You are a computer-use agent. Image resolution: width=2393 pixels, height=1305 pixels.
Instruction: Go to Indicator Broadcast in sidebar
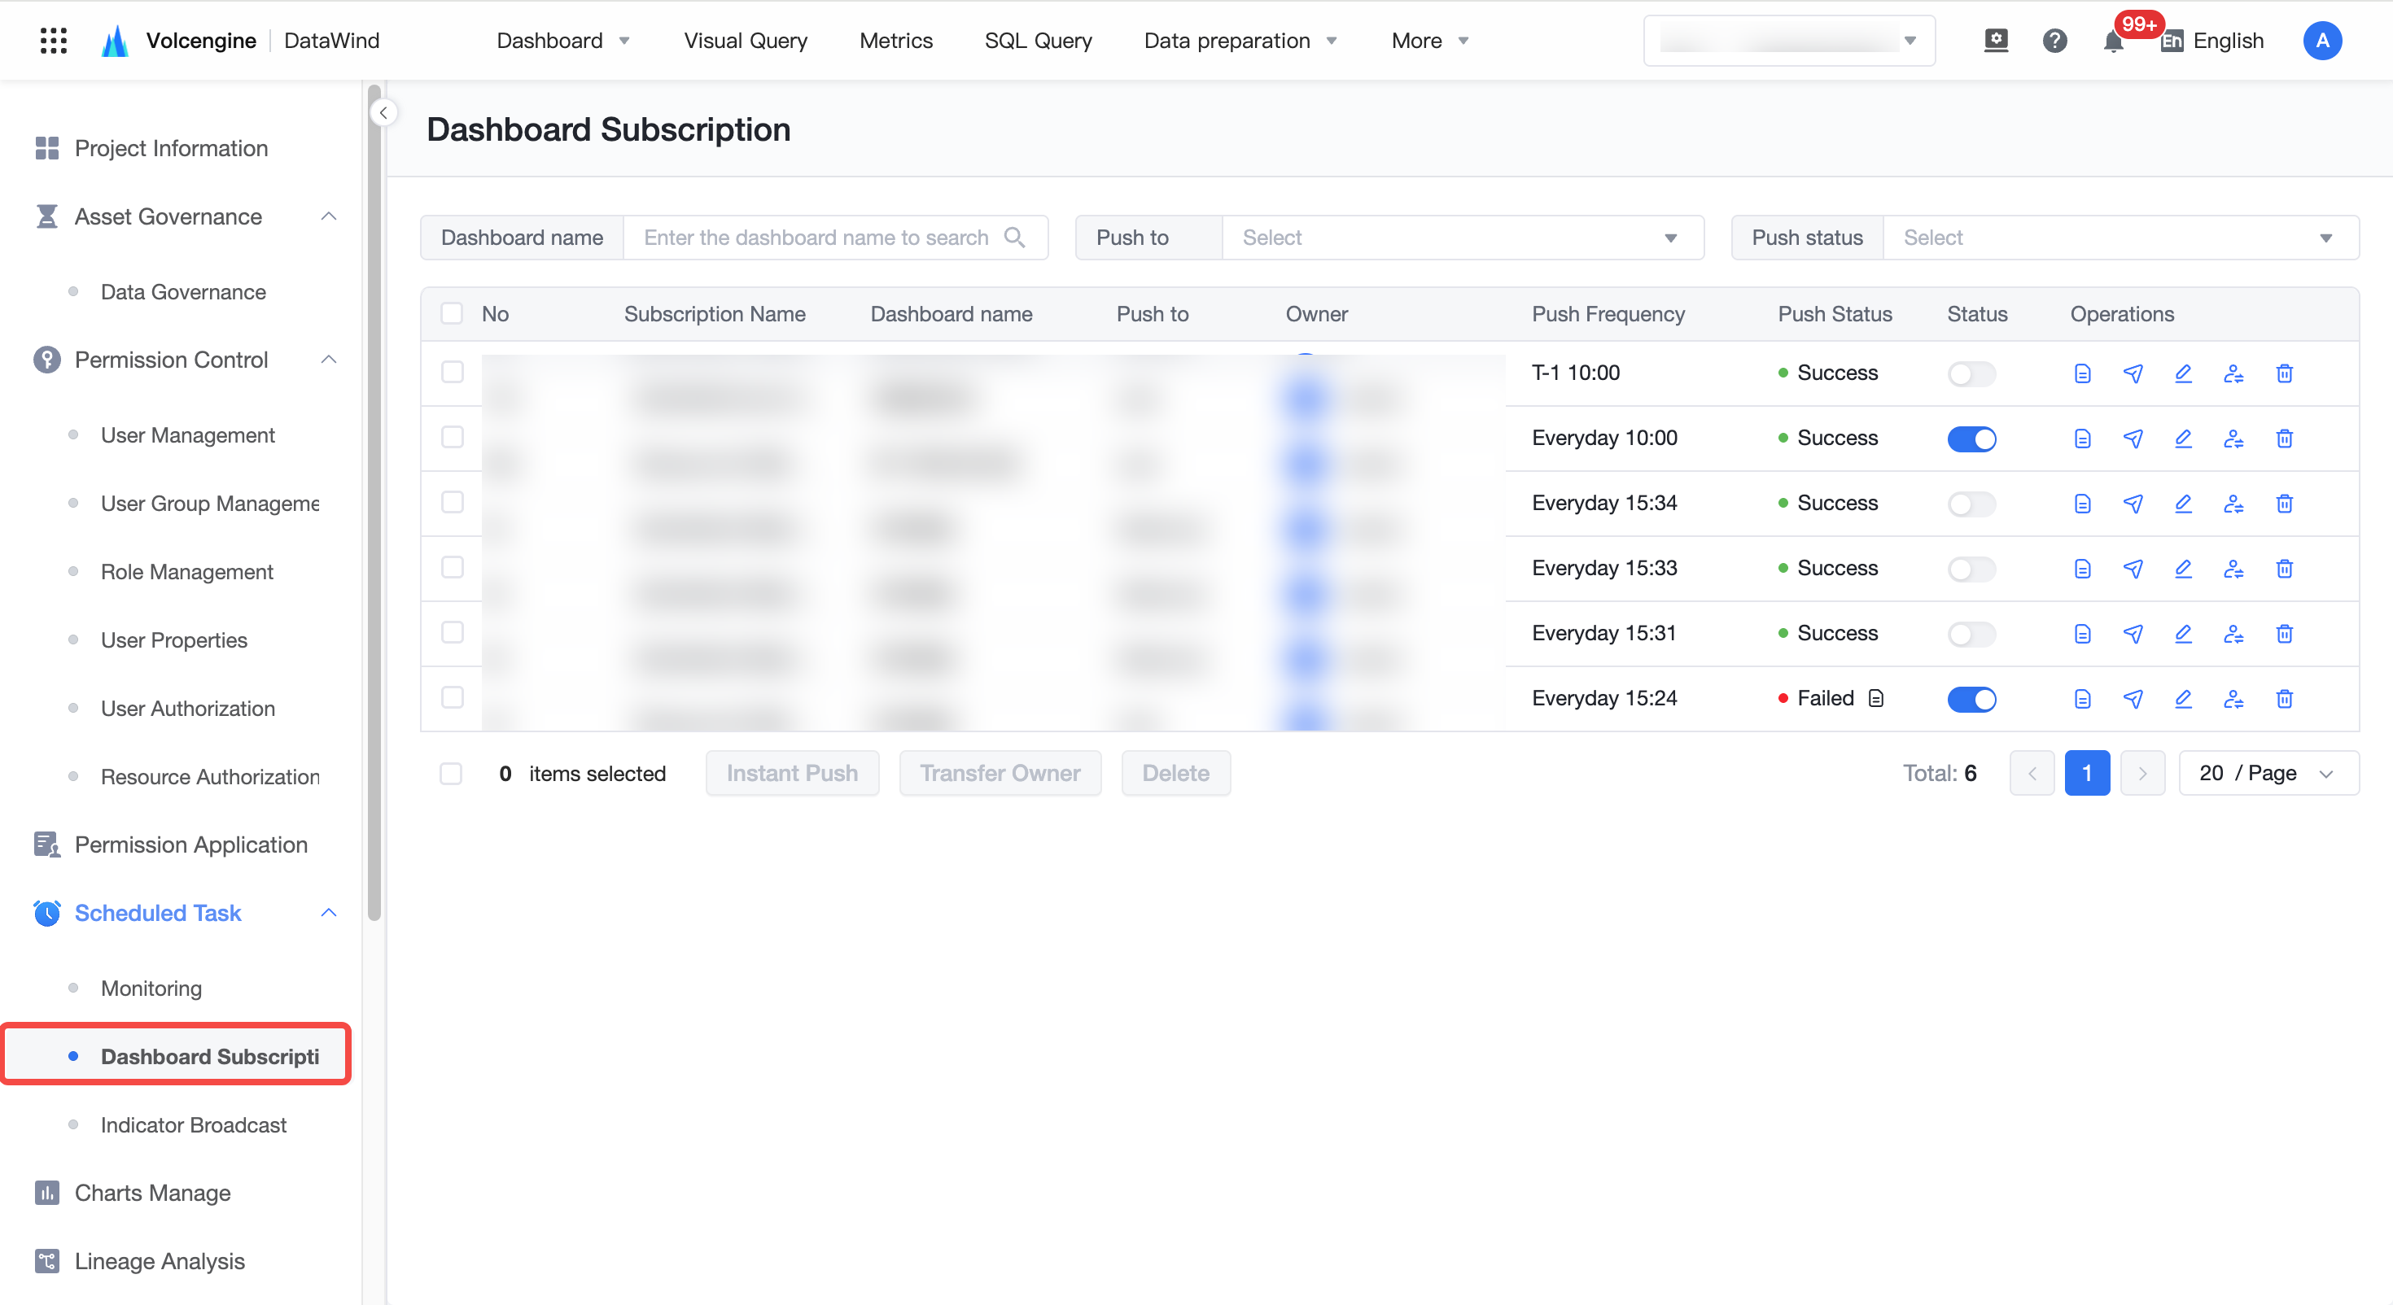[x=193, y=1125]
